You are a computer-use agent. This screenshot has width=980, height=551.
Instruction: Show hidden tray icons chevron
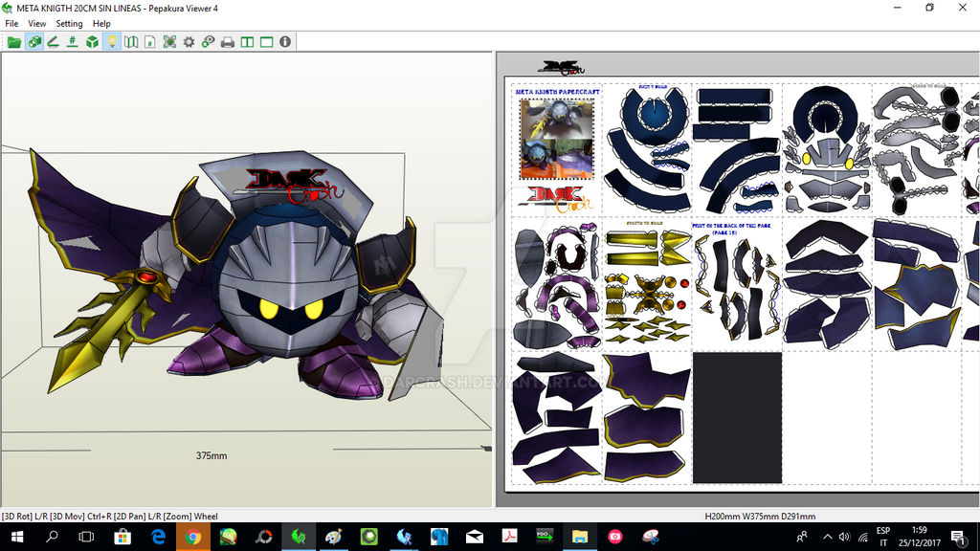click(828, 537)
